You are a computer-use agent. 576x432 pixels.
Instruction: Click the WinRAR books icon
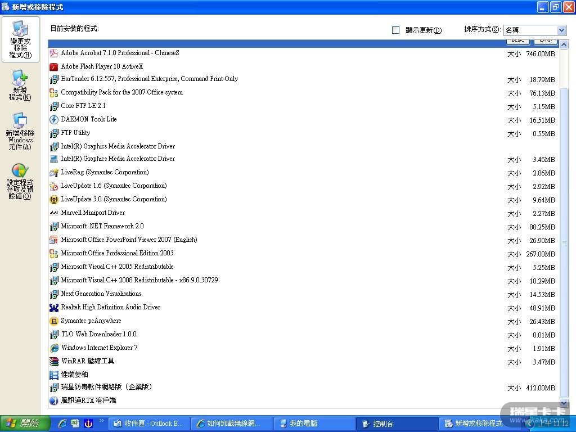coord(54,362)
